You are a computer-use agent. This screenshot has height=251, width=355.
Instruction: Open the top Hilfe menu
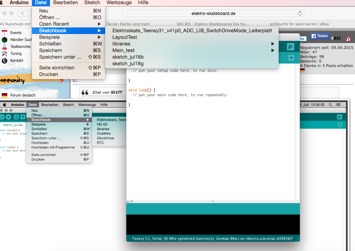point(143,3)
